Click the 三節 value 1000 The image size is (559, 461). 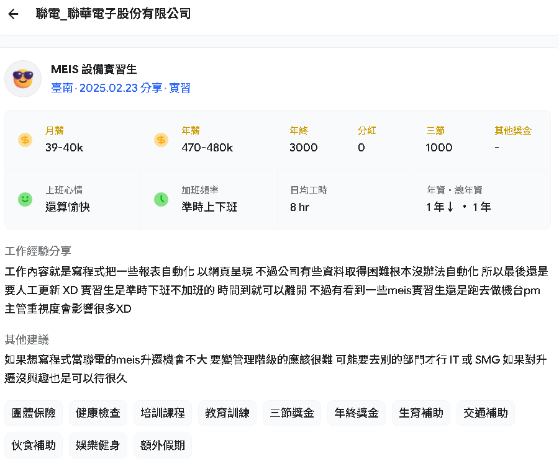[x=439, y=148]
